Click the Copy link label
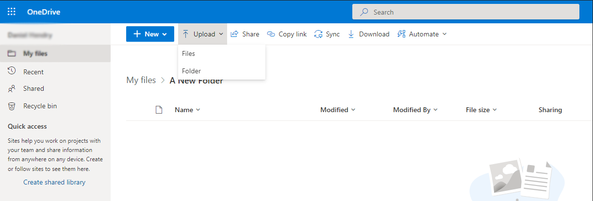The image size is (593, 201). [293, 34]
